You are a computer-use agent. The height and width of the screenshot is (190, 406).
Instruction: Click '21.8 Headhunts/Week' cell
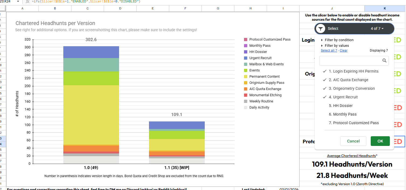[x=352, y=175]
